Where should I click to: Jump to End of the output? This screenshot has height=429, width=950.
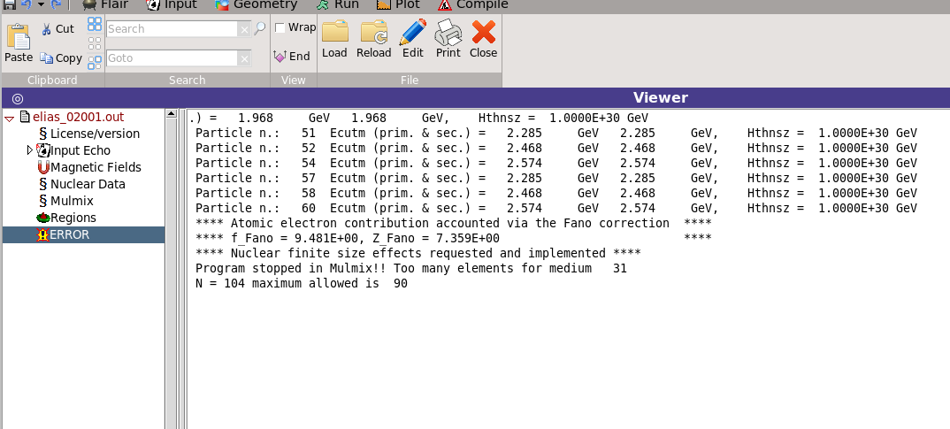292,56
